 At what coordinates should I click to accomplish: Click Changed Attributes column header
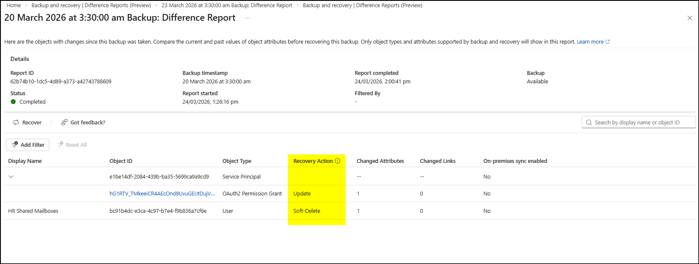click(380, 161)
